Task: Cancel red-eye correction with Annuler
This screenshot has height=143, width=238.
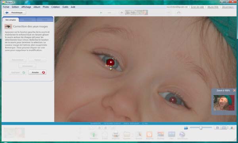Action: pos(38,72)
